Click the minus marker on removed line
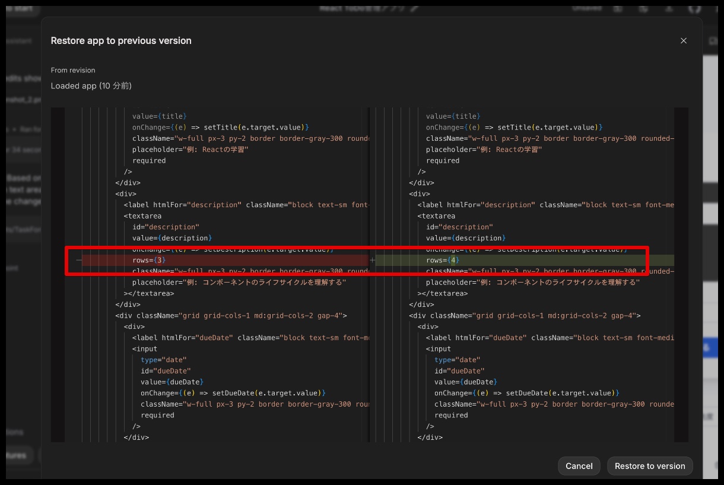This screenshot has height=485, width=724. (x=78, y=260)
